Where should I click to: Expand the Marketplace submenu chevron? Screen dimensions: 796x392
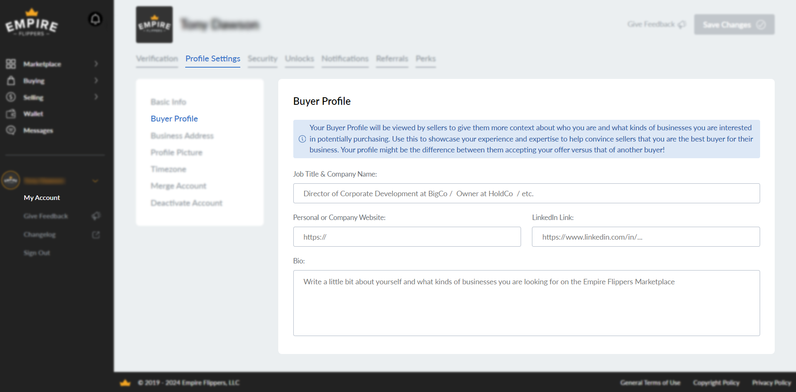(96, 64)
